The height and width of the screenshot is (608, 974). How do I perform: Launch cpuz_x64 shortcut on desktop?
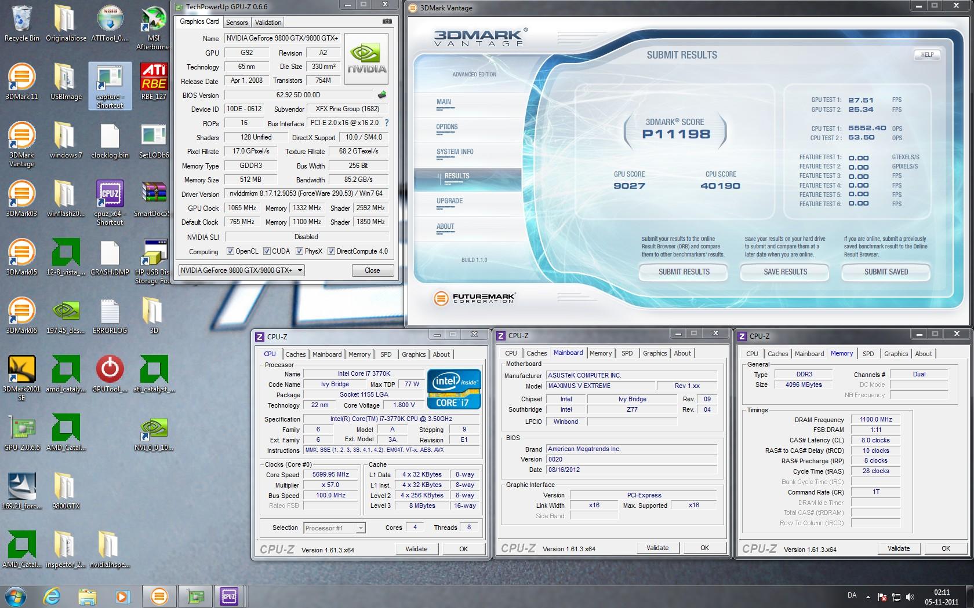point(110,203)
